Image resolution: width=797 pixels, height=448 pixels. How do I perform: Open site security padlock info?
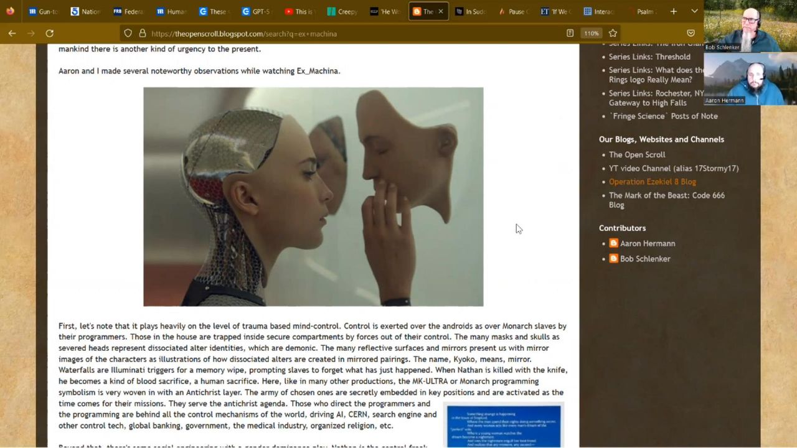click(142, 34)
